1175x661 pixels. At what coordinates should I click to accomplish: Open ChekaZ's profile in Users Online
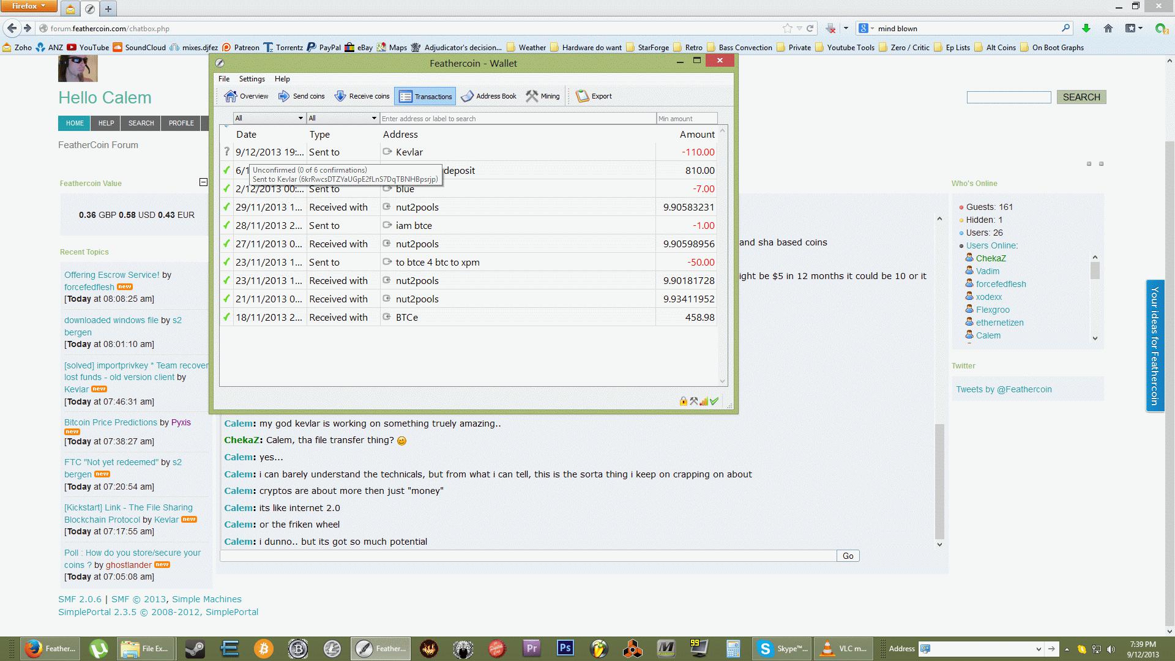[991, 258]
